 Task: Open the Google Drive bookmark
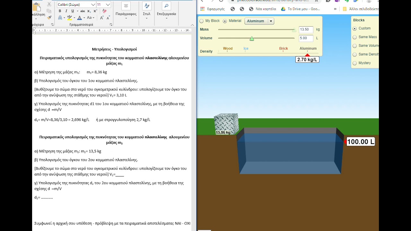(301, 9)
